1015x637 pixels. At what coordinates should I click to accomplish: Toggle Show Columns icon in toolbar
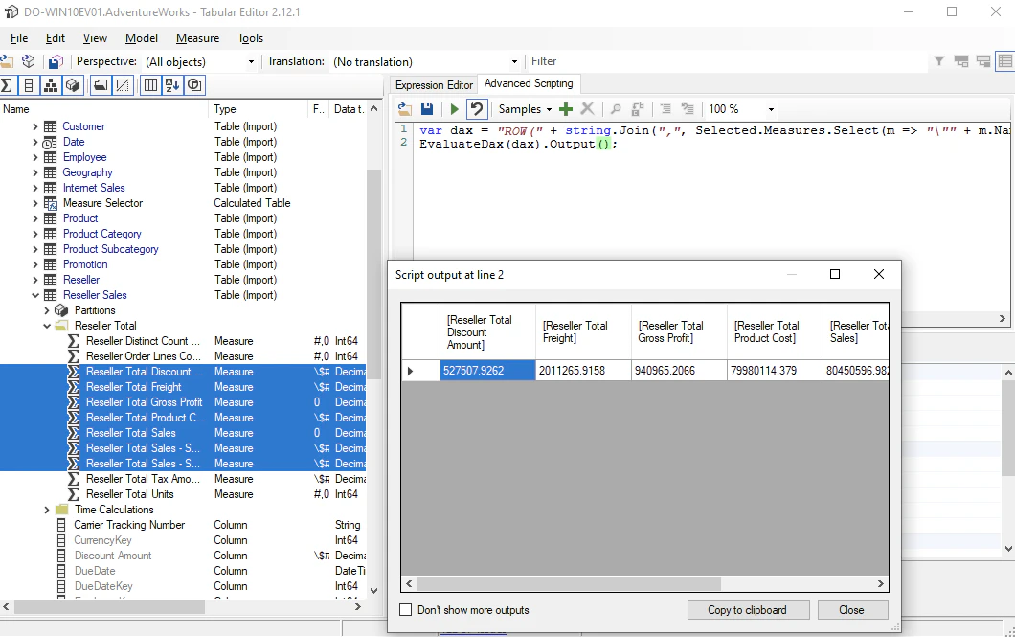29,85
